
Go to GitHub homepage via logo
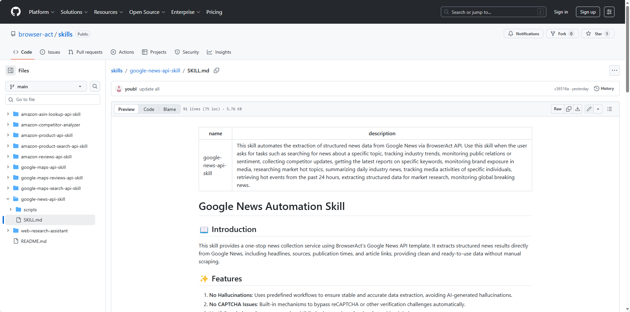[15, 12]
